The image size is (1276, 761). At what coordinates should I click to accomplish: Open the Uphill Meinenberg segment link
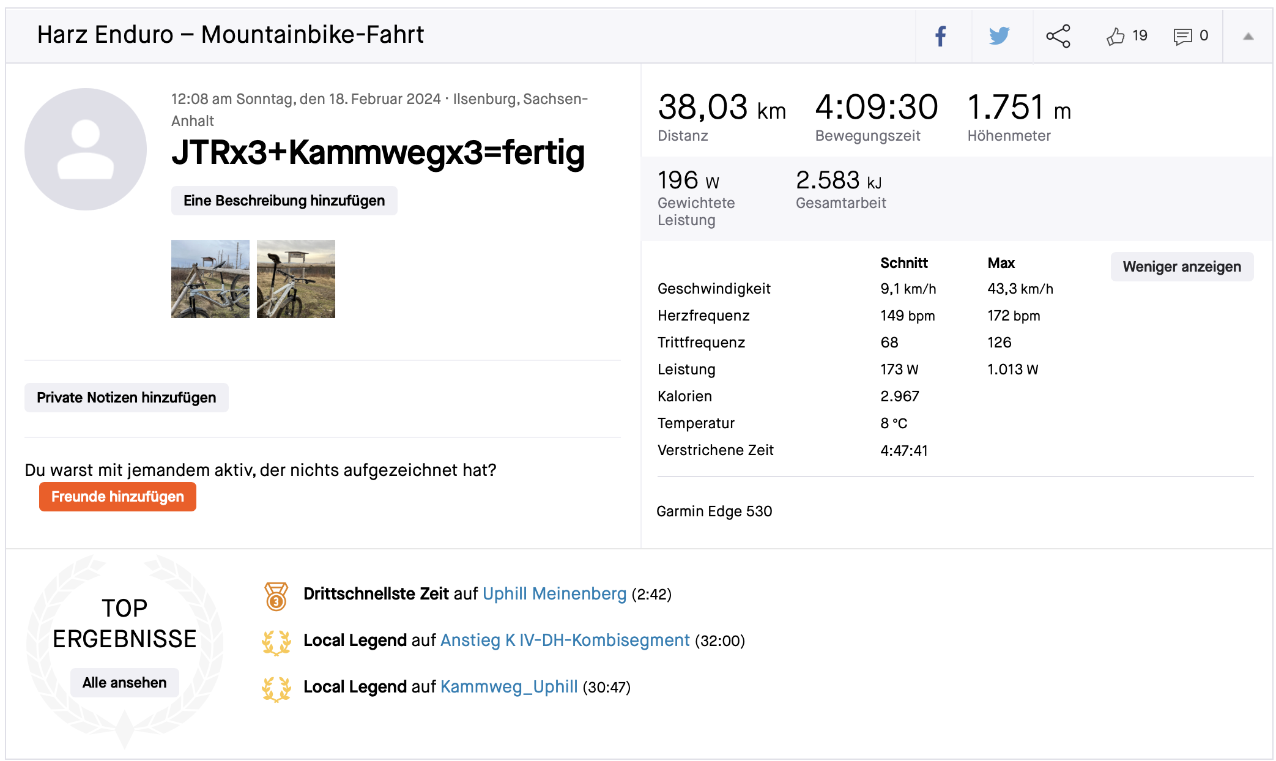(x=554, y=594)
